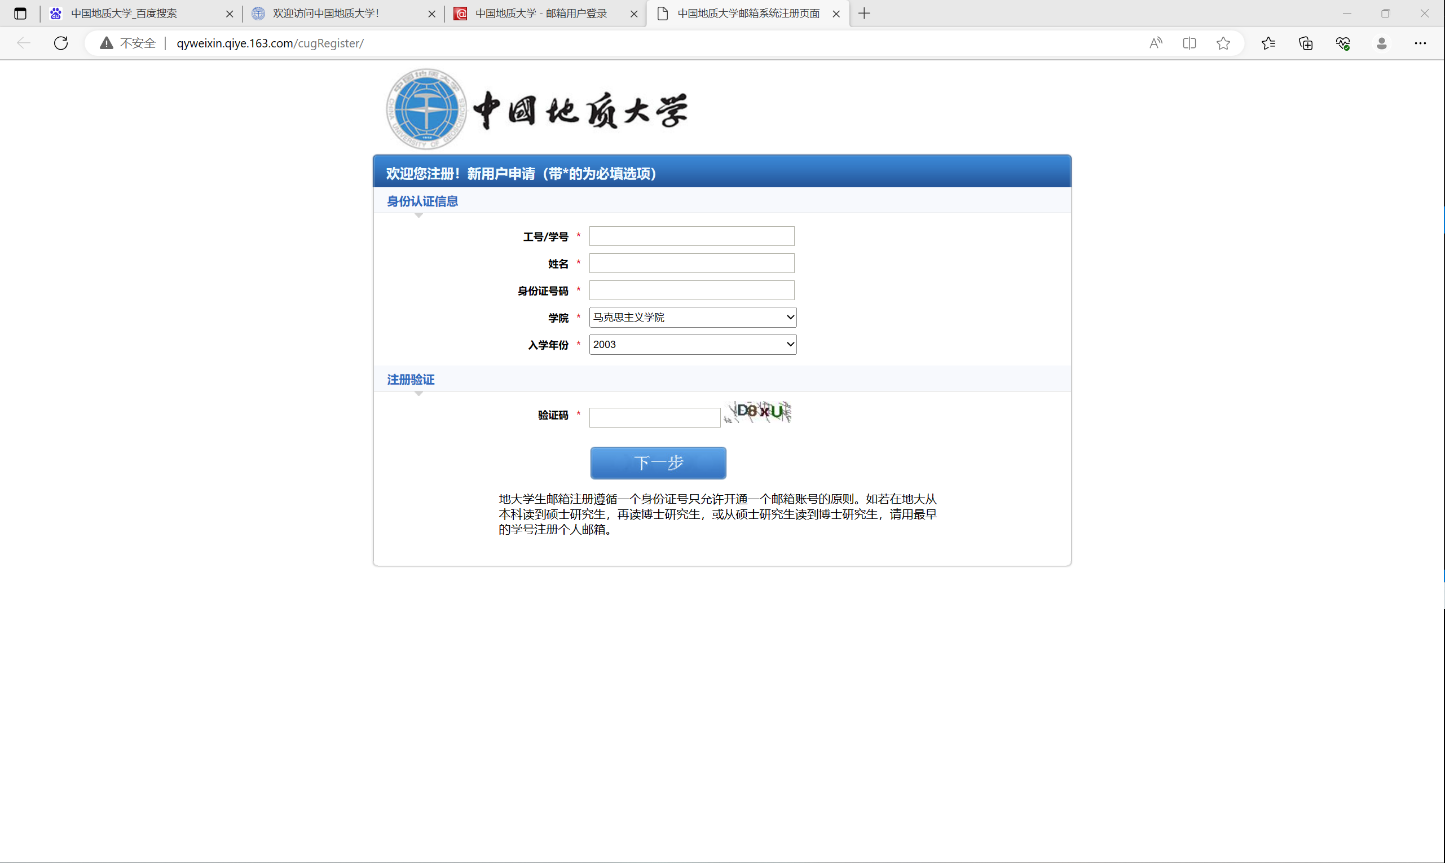Click the red @ mail favicon tab
The width and height of the screenshot is (1445, 863).
(x=460, y=14)
